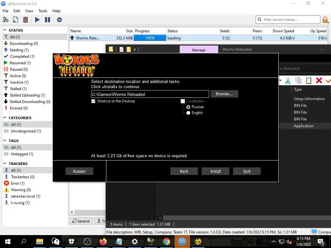The height and width of the screenshot is (248, 331).
Task: Click the Filter torrent names search box
Action: point(288,20)
